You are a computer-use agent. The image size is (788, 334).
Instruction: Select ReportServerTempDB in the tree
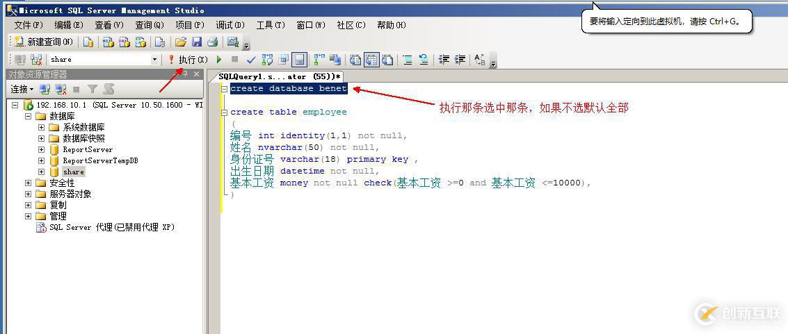point(100,160)
